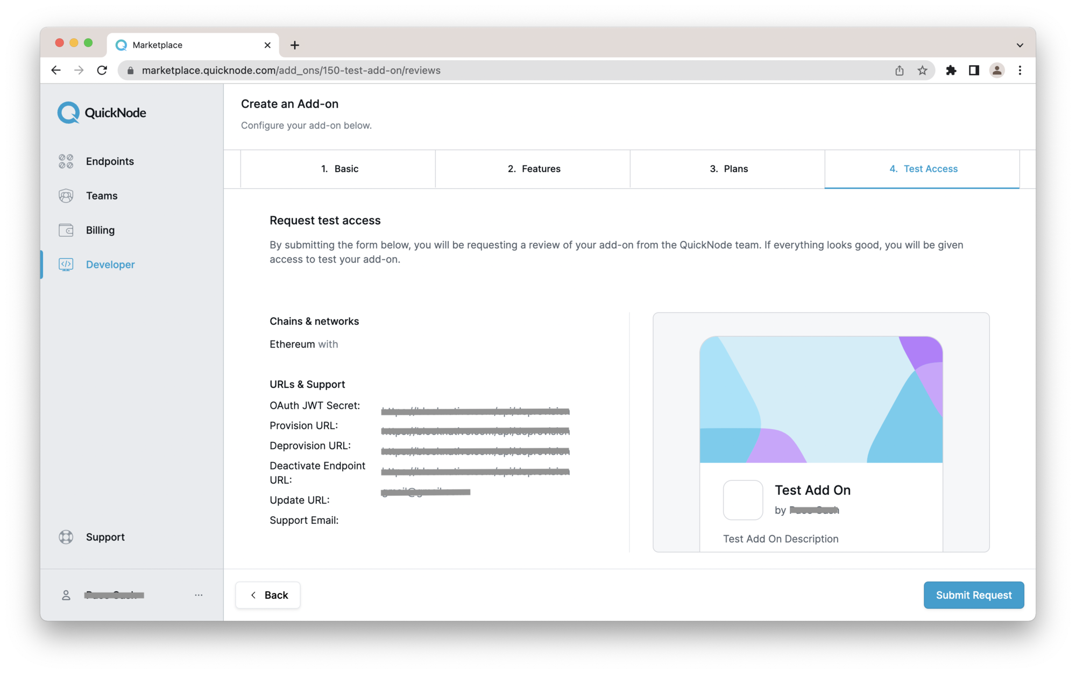Click the add-on preview banner image
Viewport: 1076px width, 674px height.
[821, 399]
